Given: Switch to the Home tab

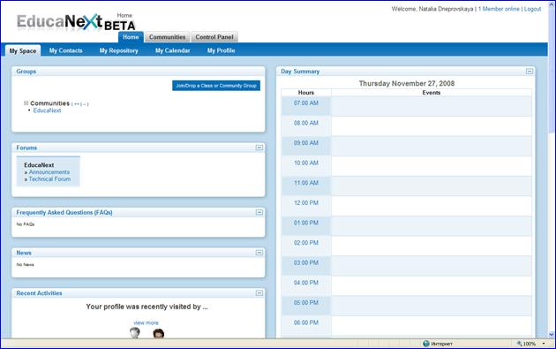Looking at the screenshot, I should point(131,37).
